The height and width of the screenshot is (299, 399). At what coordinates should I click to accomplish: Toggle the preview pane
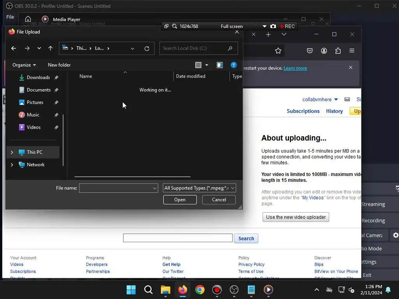pyautogui.click(x=220, y=65)
